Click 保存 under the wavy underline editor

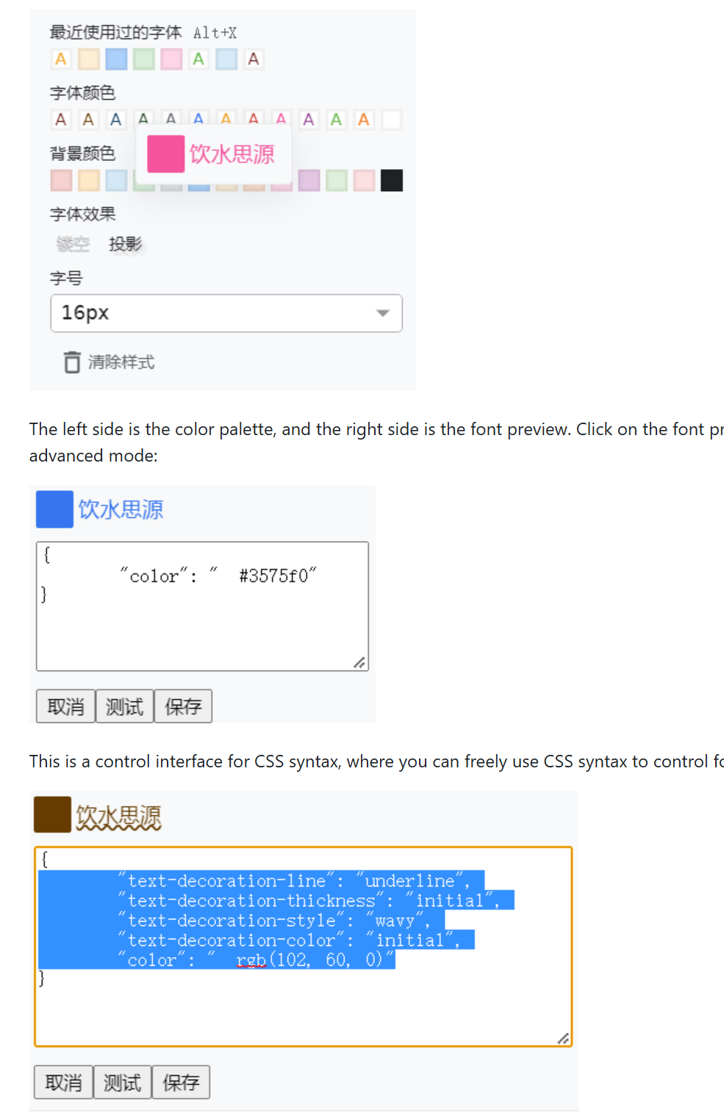[181, 1082]
